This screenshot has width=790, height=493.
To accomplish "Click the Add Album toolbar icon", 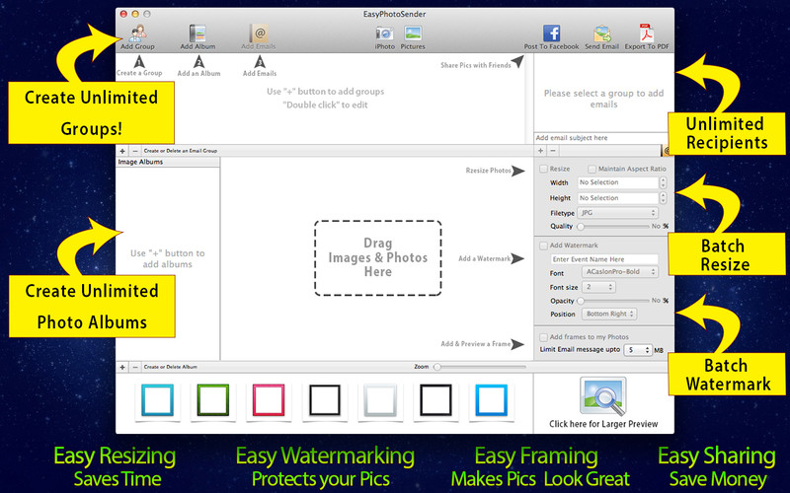I will [198, 34].
